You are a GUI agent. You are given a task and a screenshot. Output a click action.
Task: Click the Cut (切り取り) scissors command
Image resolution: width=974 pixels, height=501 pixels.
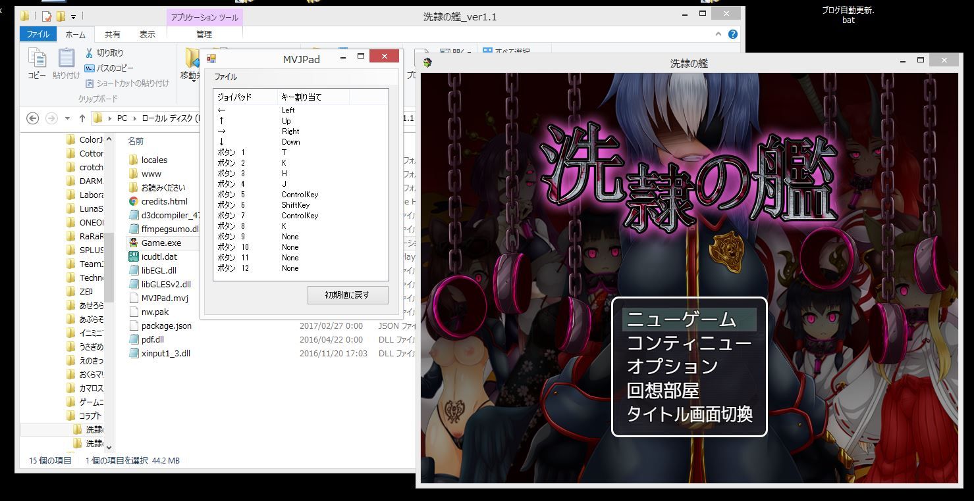coord(104,53)
